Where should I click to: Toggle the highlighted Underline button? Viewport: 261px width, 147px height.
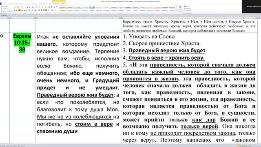click(x=19, y=10)
